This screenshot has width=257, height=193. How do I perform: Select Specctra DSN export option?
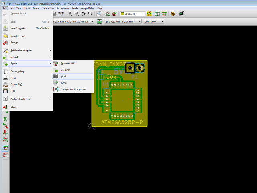(x=73, y=64)
